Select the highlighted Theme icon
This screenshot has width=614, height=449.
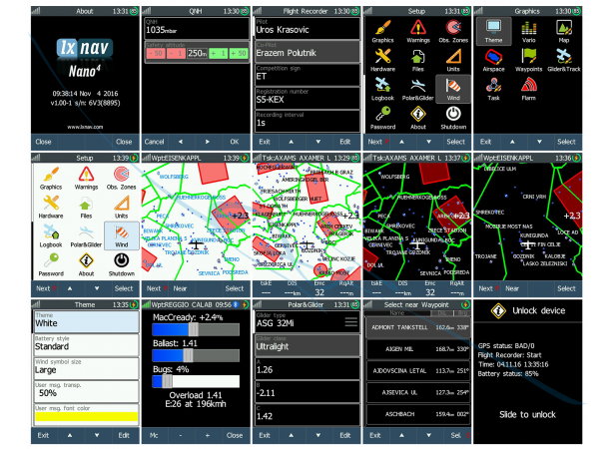click(x=492, y=32)
